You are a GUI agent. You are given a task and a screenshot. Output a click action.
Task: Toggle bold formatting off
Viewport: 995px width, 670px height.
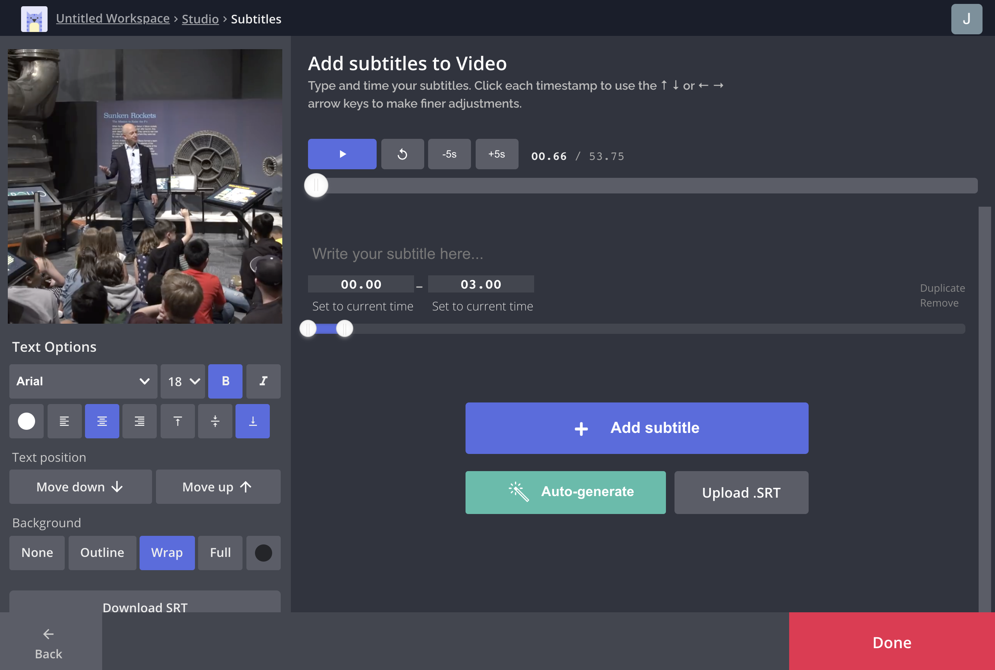click(x=225, y=381)
